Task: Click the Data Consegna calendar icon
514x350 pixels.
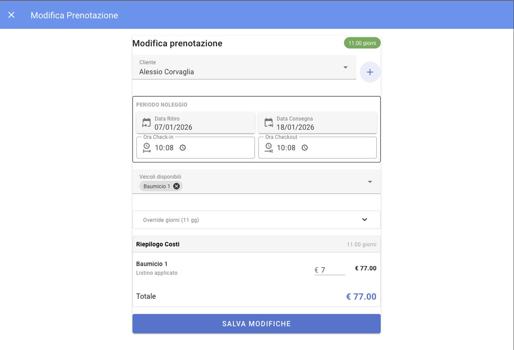Action: coord(269,123)
